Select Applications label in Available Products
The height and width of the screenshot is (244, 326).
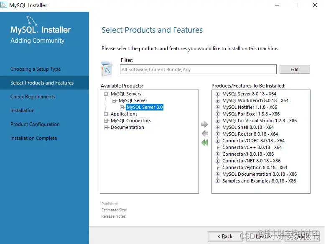coord(124,114)
